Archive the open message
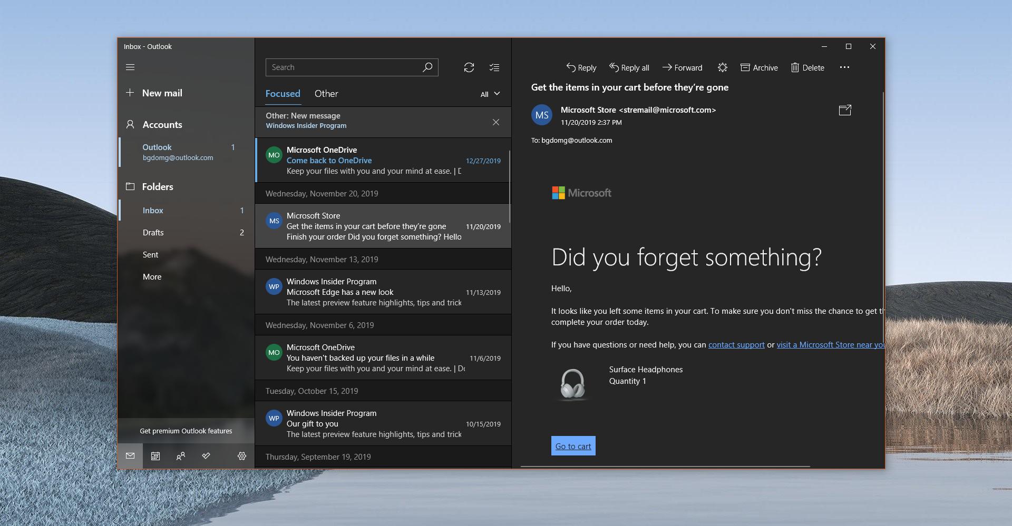The height and width of the screenshot is (526, 1012). (759, 67)
